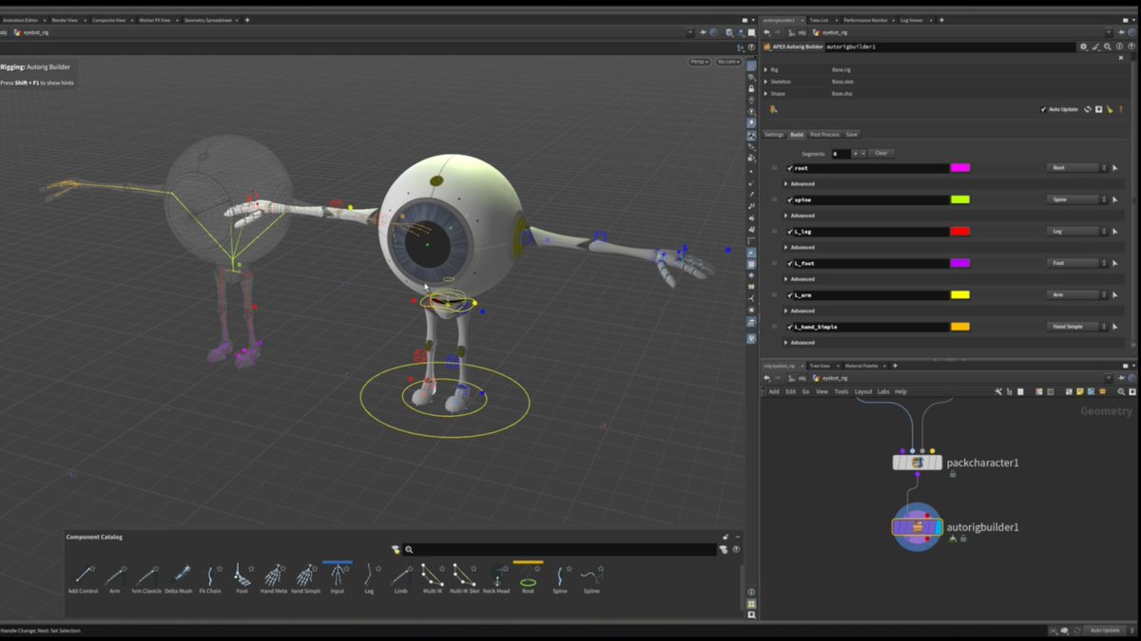Image resolution: width=1141 pixels, height=641 pixels.
Task: Expand the Skeleton parameter group
Action: [x=766, y=82]
